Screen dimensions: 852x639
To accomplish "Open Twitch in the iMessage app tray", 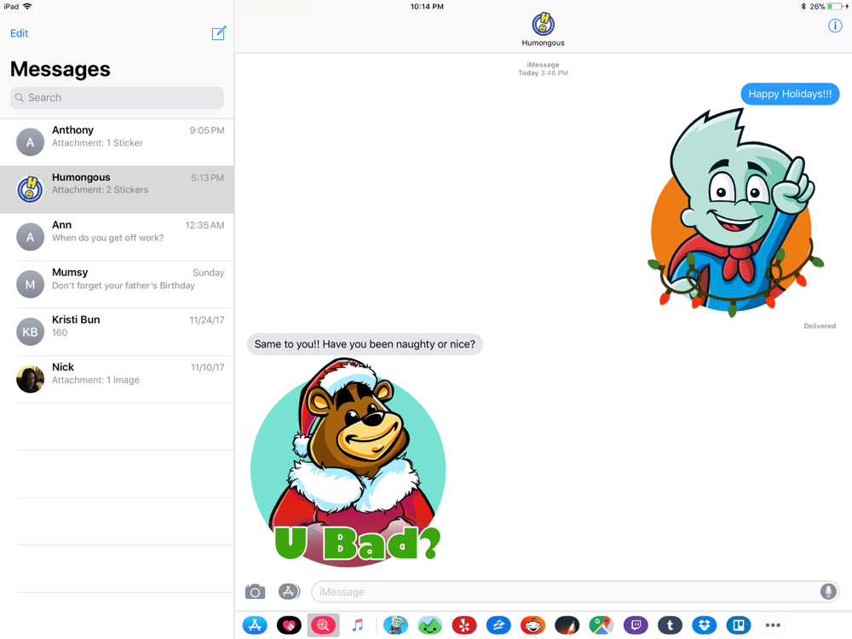I will point(636,625).
